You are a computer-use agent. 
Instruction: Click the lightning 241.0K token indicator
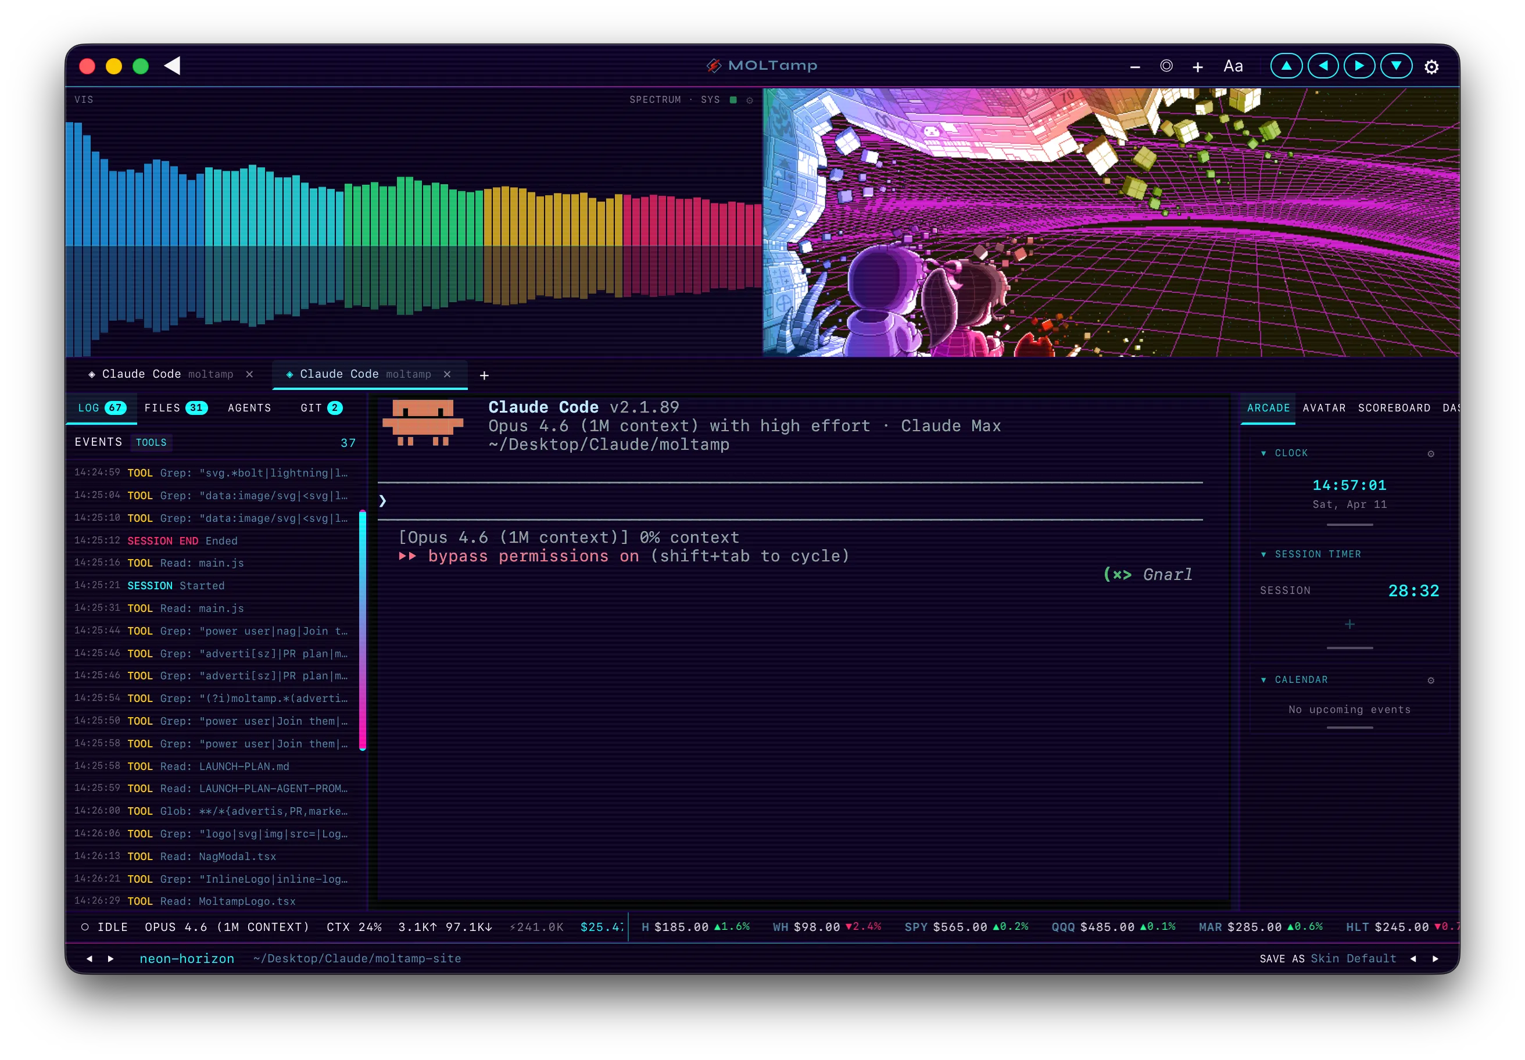point(536,927)
